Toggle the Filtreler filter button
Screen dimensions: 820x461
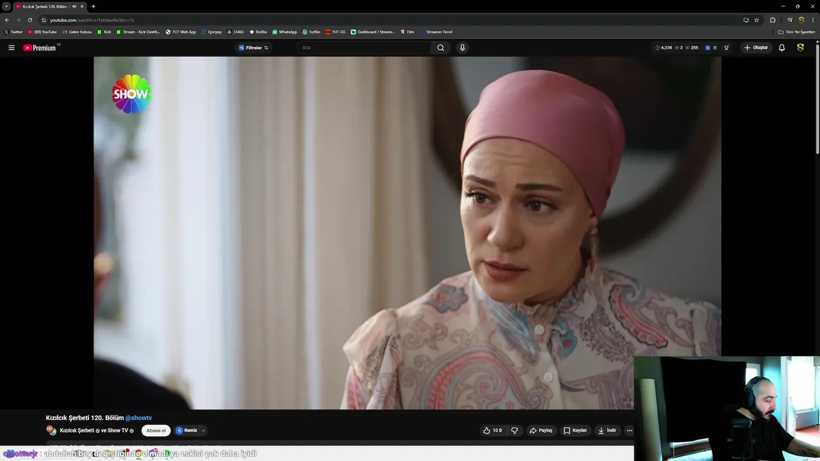tap(254, 47)
